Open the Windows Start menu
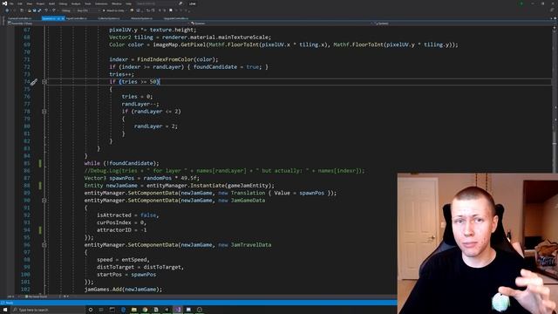558x314 pixels. pos(5,310)
